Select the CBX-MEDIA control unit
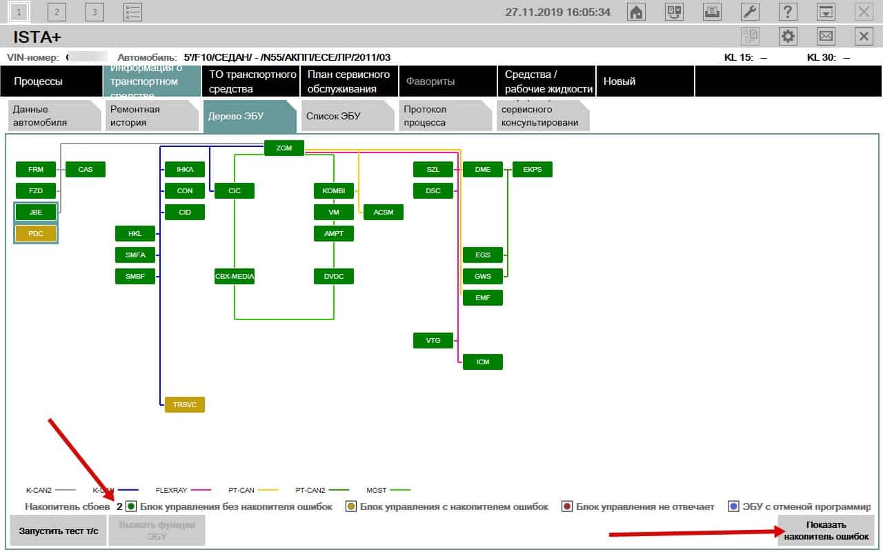 235,276
